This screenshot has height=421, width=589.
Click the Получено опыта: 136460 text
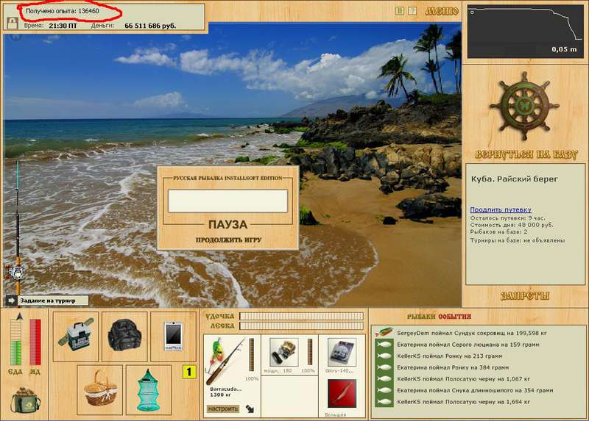pos(63,11)
